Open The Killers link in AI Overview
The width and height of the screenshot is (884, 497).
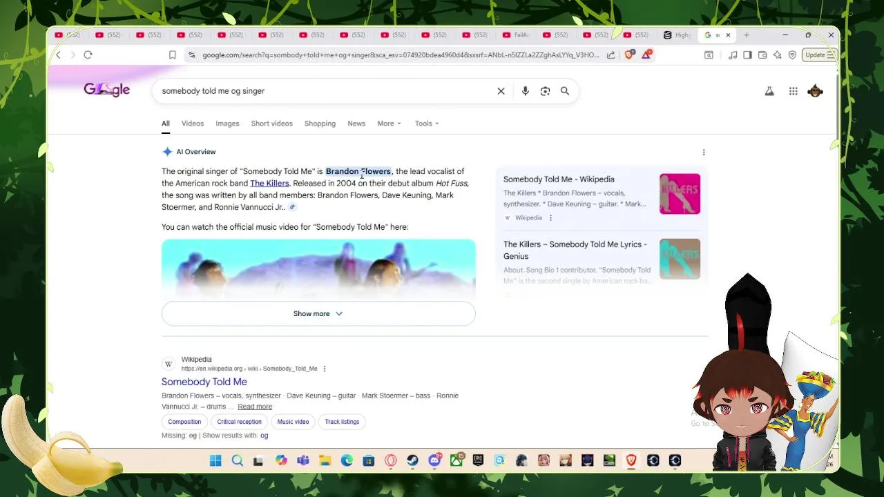(x=269, y=184)
